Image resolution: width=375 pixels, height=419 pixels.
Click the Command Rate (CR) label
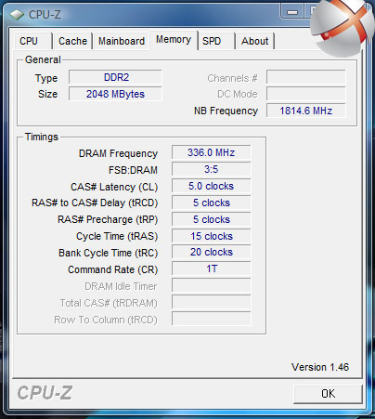pyautogui.click(x=113, y=269)
